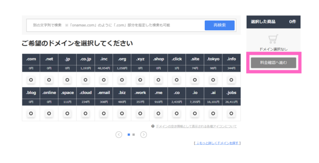Click the 再検索 search button

(219, 25)
